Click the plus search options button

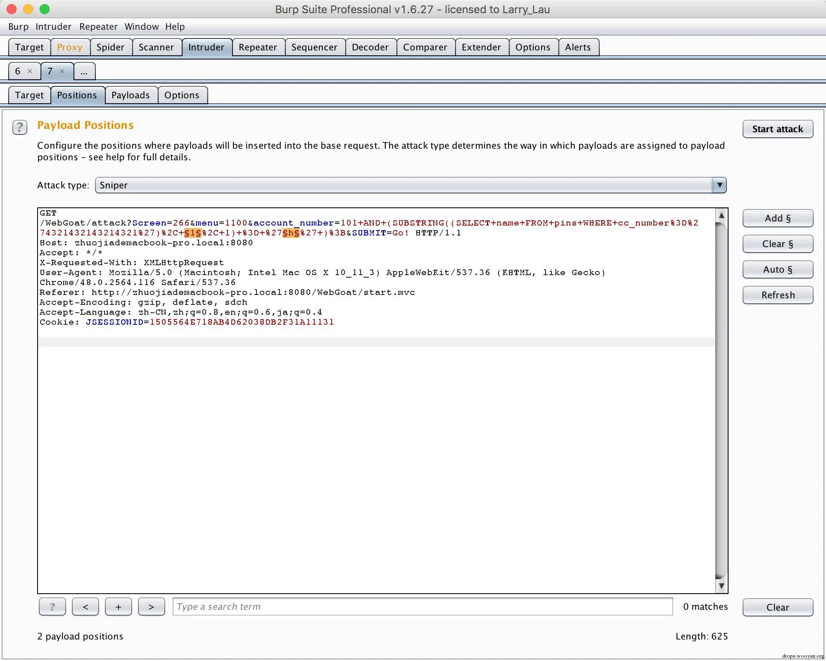[118, 606]
